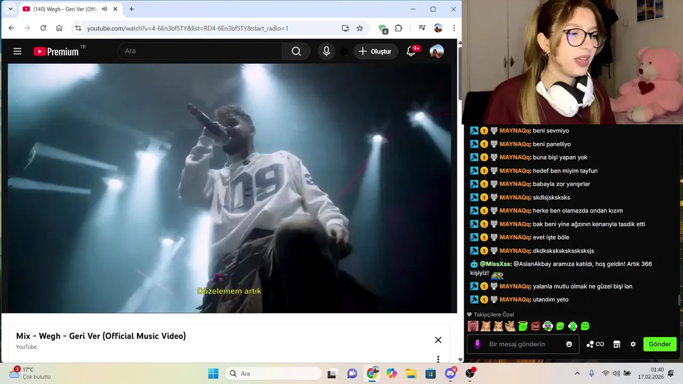This screenshot has width=683, height=384.
Task: Open OBS Studio from taskbar
Action: point(470,373)
